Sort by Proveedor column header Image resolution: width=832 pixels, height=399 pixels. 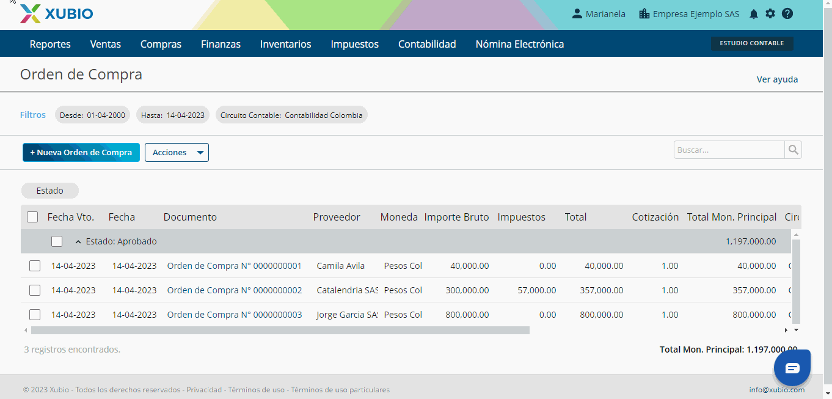(337, 217)
